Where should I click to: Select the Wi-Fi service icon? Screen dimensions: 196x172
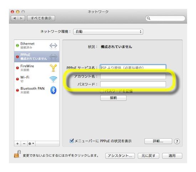(53, 79)
